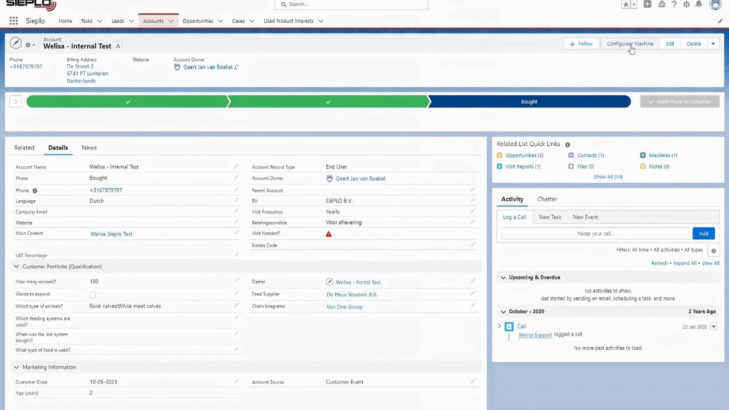Click the first completed green path stage
The image size is (729, 410).
coord(128,101)
